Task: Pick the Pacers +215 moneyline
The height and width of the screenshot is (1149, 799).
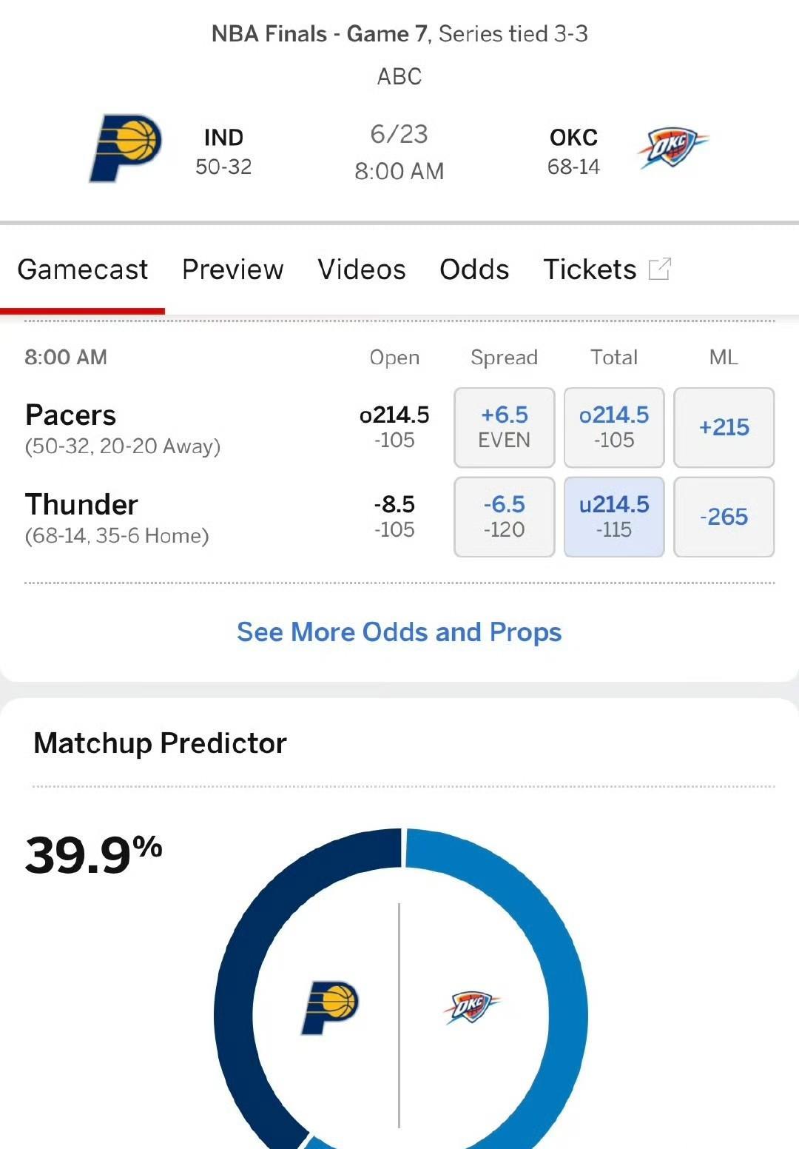Action: coord(724,427)
